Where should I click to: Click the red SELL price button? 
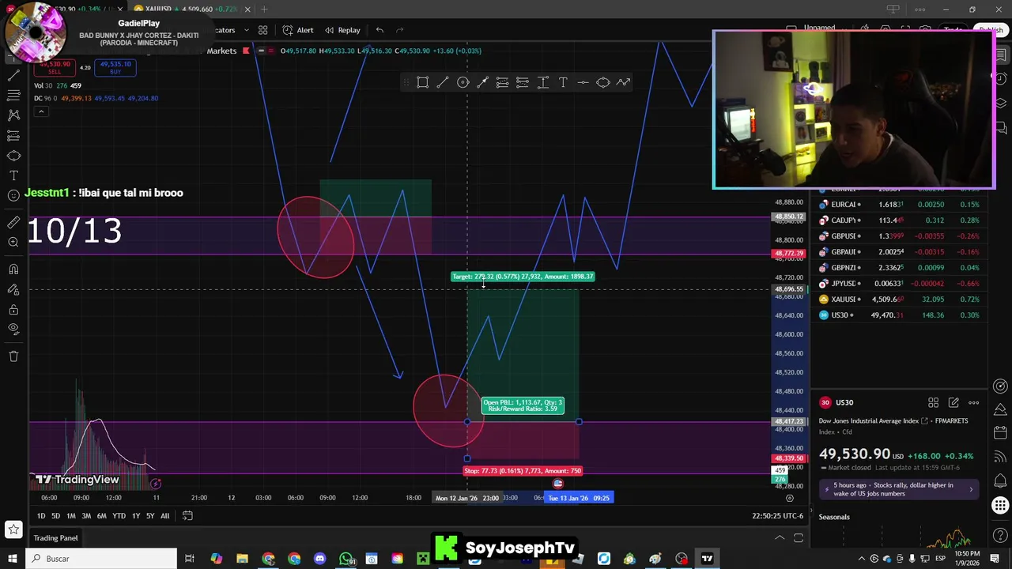pyautogui.click(x=55, y=68)
